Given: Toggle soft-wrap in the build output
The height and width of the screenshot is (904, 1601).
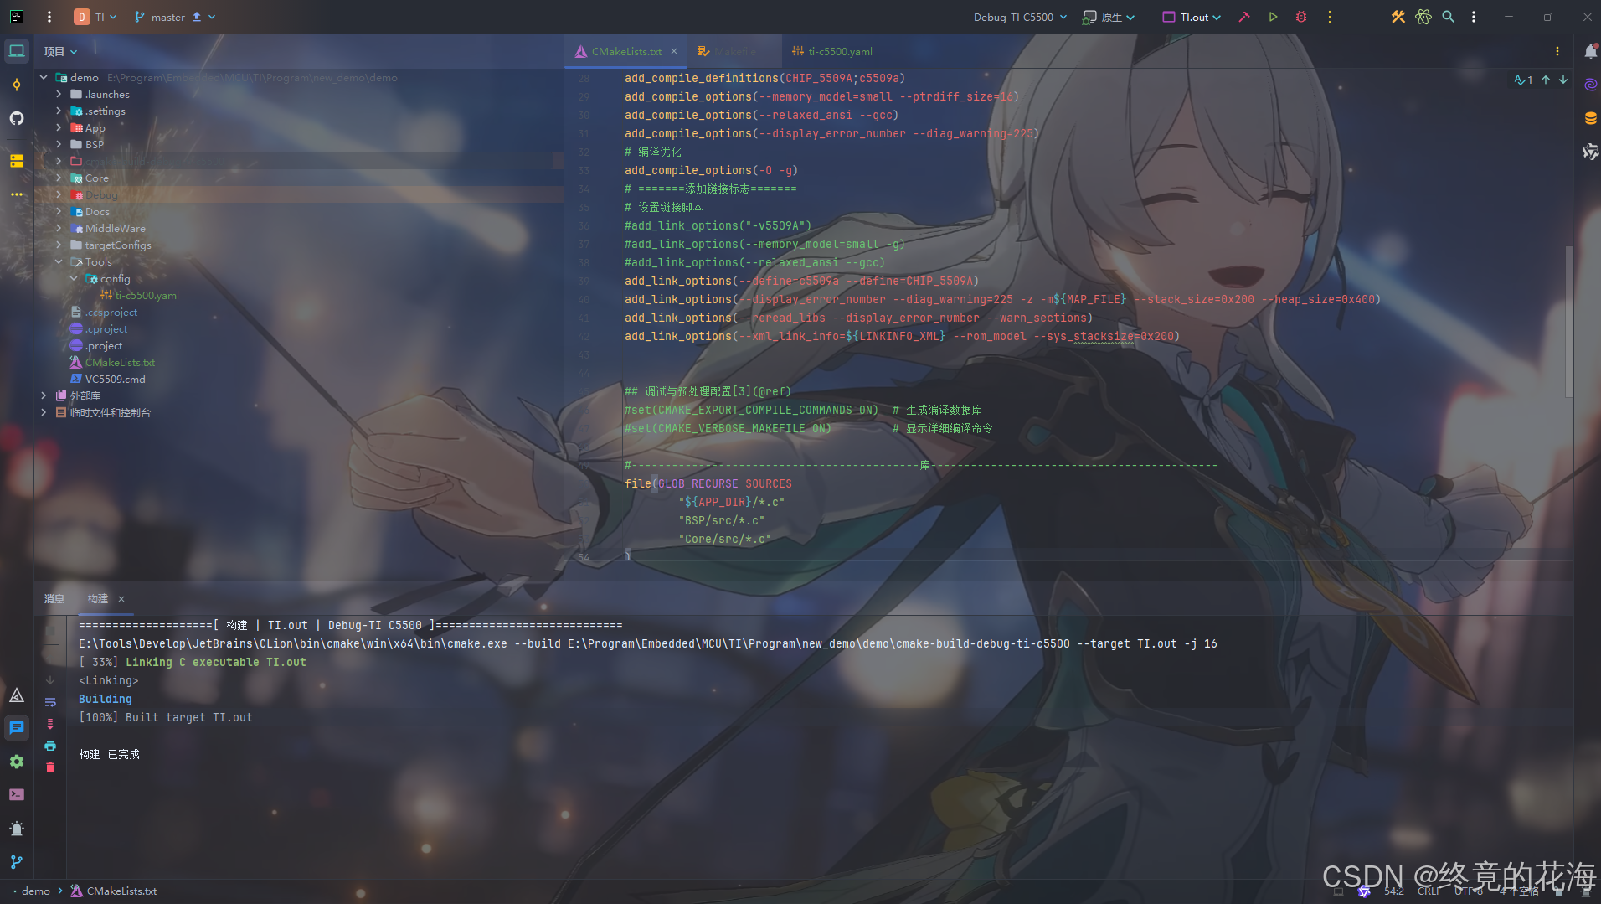Looking at the screenshot, I should pyautogui.click(x=50, y=702).
